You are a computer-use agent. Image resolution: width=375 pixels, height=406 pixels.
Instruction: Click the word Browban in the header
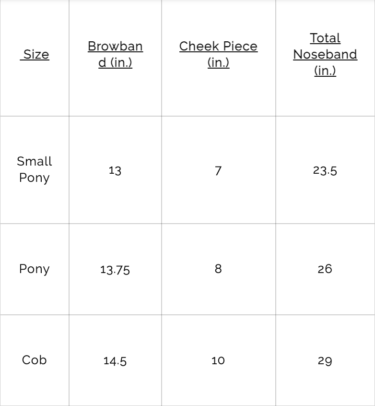[115, 46]
